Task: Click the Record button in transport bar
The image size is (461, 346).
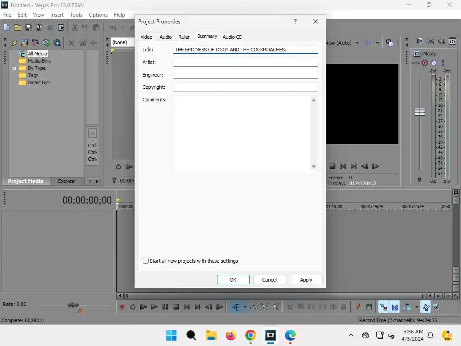Action: [122, 307]
